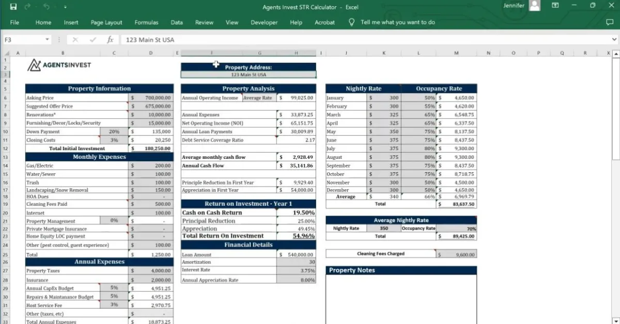
Task: Select the Down Payment 20% cell
Action: [x=114, y=132]
